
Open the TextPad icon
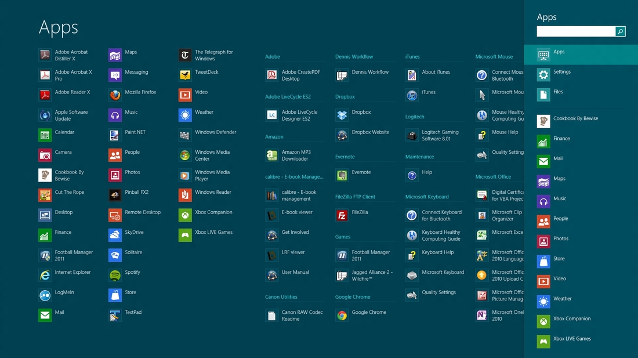[115, 315]
